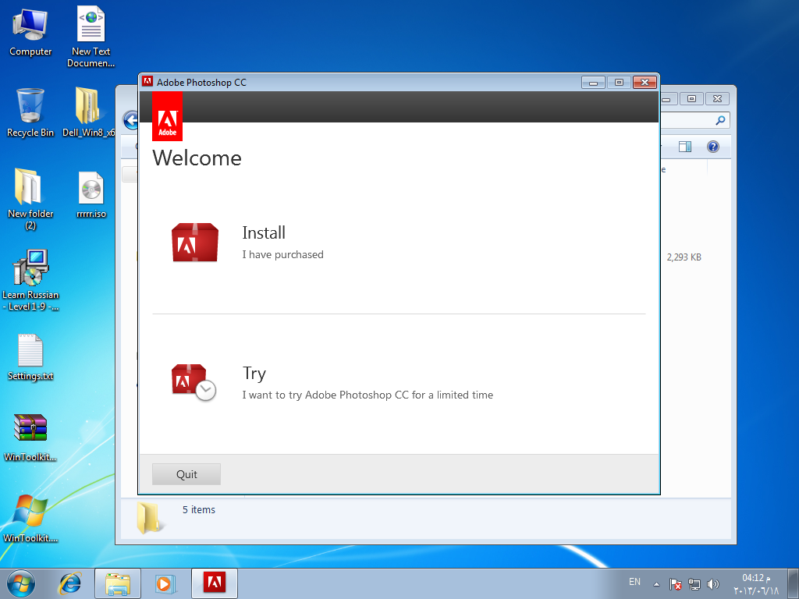Select the New folder (2) desktop icon
The width and height of the screenshot is (799, 599).
coord(30,199)
